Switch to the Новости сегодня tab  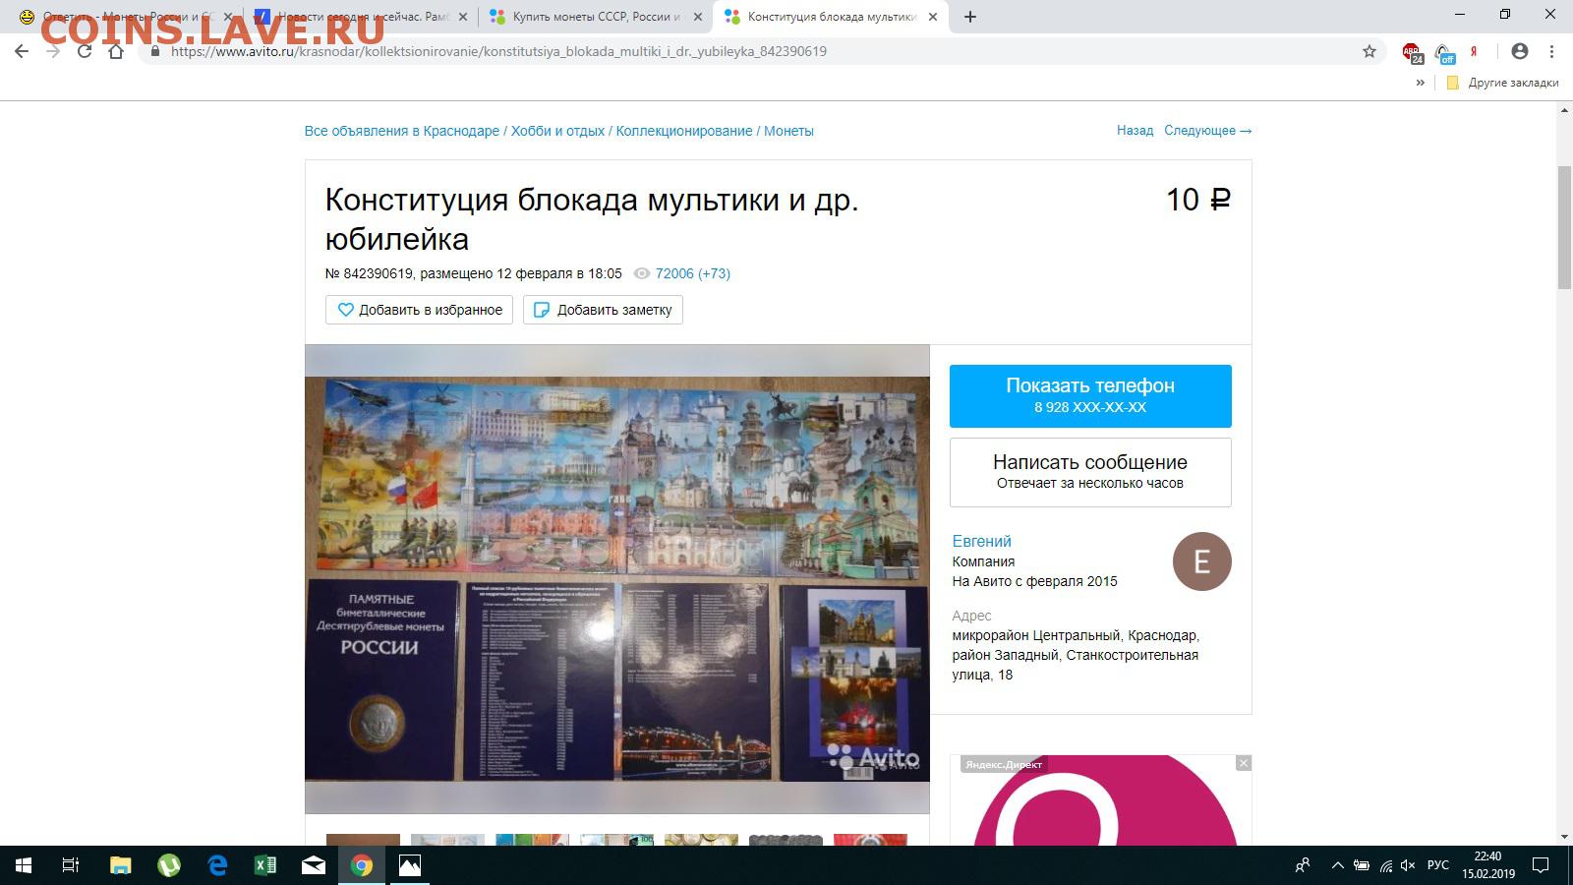[360, 17]
